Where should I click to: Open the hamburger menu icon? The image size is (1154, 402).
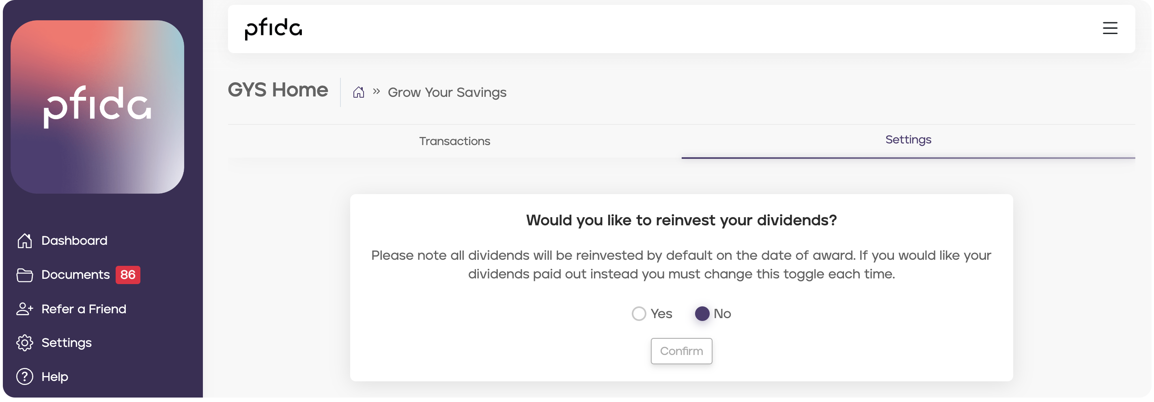(x=1110, y=28)
